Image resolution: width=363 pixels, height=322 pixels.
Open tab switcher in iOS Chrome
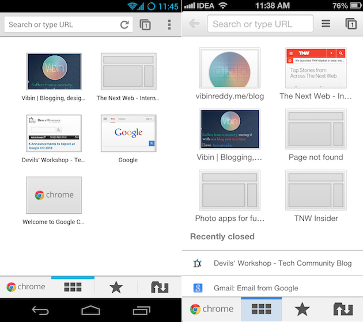(x=351, y=24)
